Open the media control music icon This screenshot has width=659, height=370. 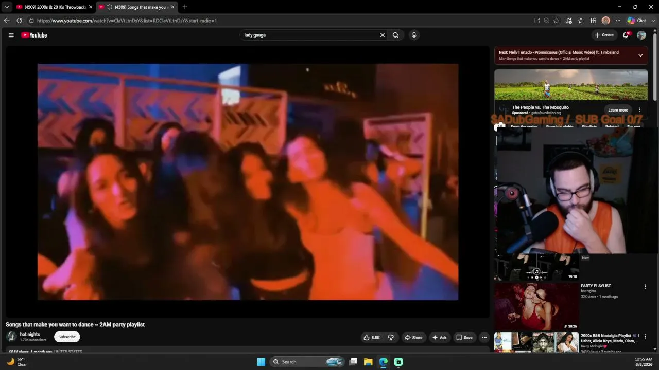pos(569,21)
